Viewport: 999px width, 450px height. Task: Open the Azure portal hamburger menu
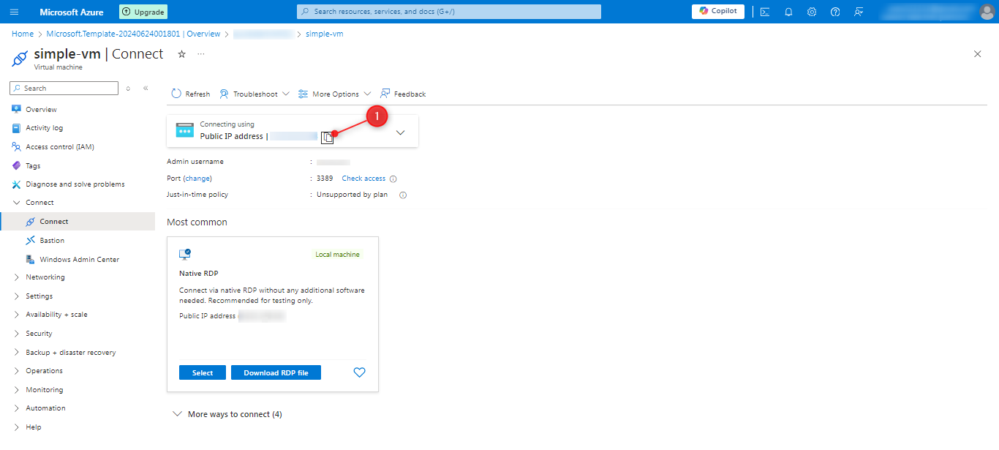pyautogui.click(x=15, y=12)
